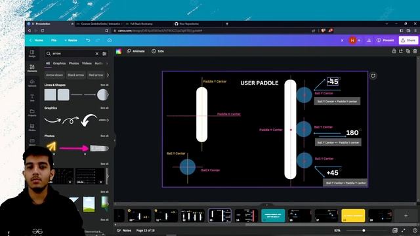This screenshot has height=236, width=420.
Task: Switch to the All results tab
Action: pyautogui.click(x=48, y=64)
